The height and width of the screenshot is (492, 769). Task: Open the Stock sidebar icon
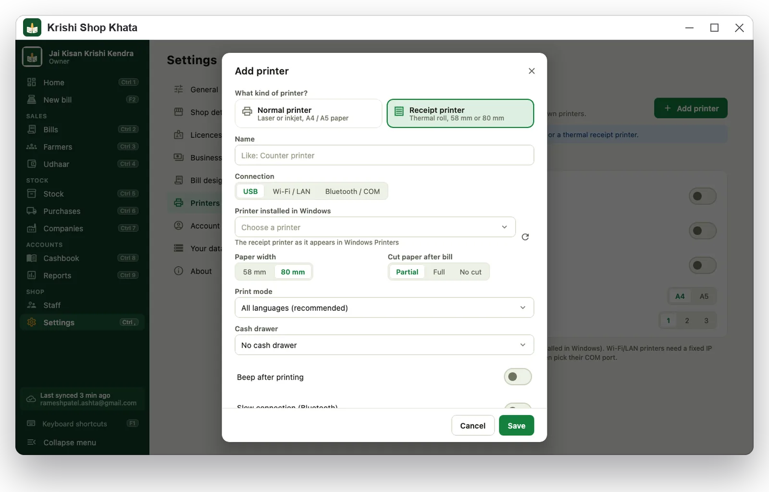pos(32,194)
